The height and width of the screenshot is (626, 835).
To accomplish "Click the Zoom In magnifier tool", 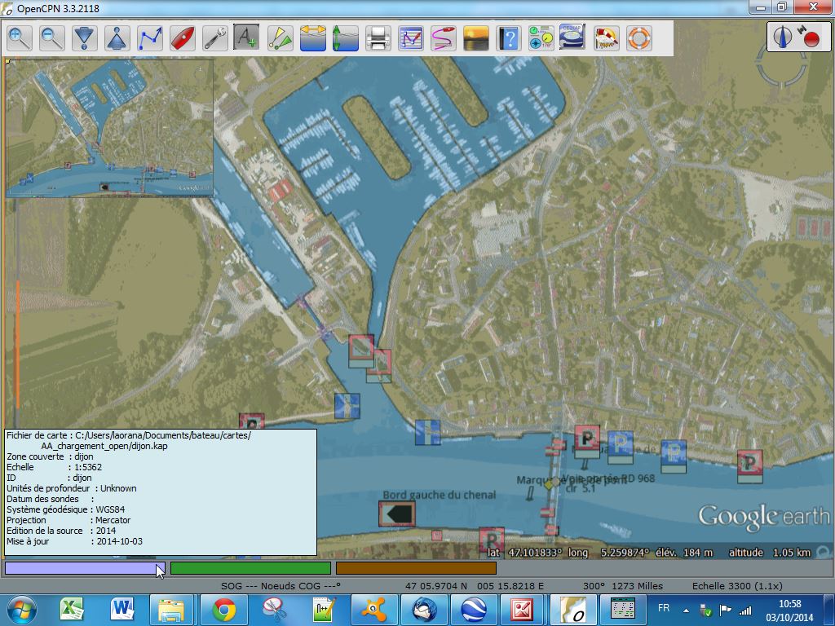I will (x=20, y=38).
